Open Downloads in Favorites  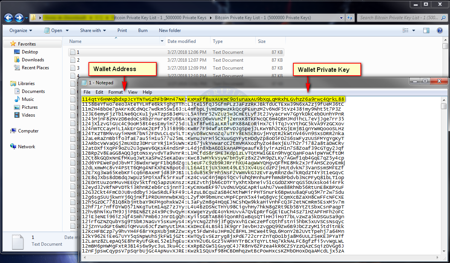tap(33, 60)
